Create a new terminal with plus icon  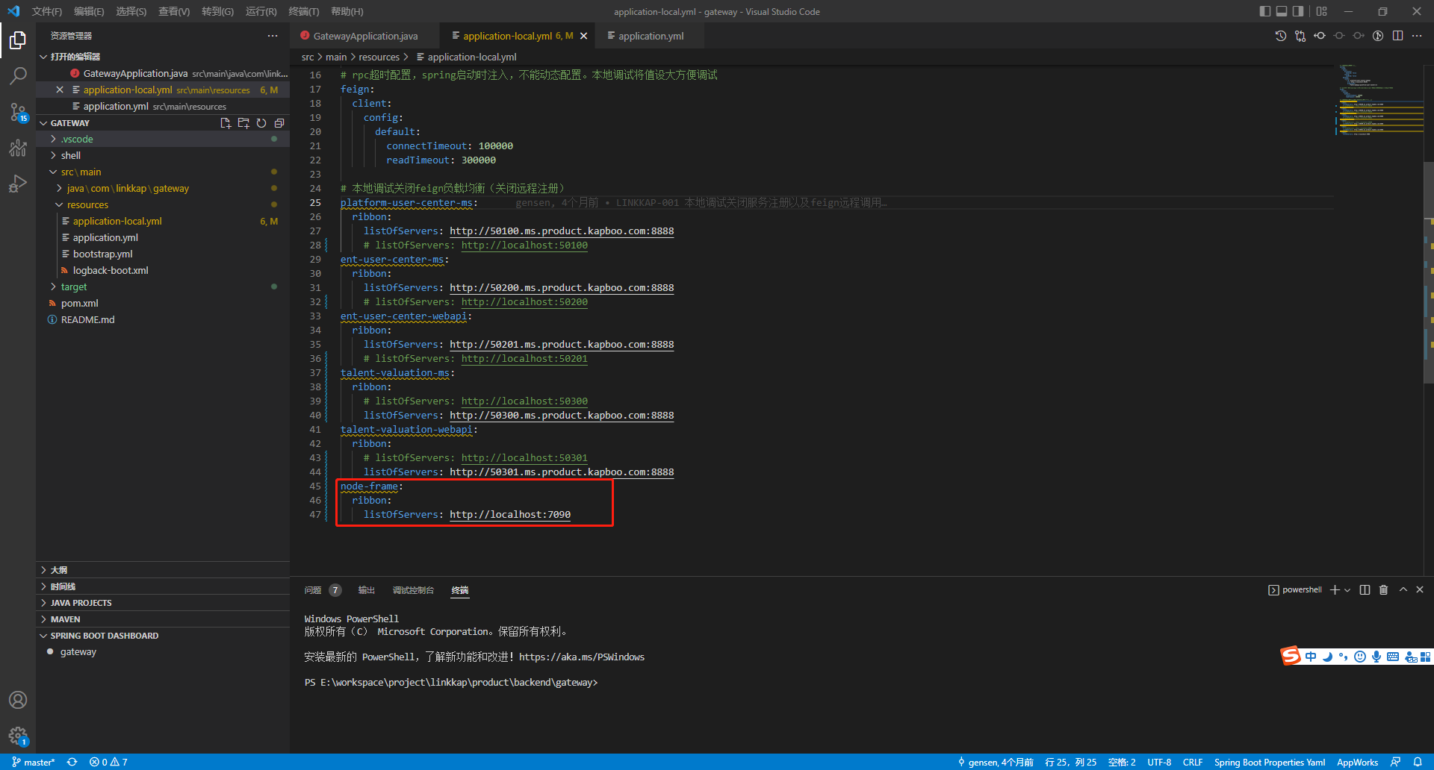click(1335, 589)
